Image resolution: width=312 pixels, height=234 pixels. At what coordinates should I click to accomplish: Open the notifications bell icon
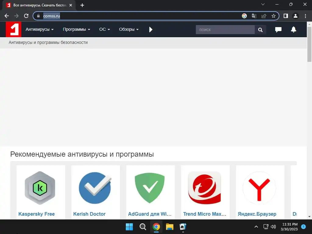pyautogui.click(x=293, y=30)
